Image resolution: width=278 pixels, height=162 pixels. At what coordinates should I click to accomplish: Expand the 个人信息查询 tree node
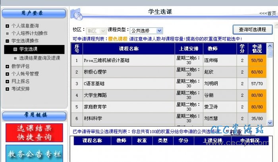pos(7,26)
